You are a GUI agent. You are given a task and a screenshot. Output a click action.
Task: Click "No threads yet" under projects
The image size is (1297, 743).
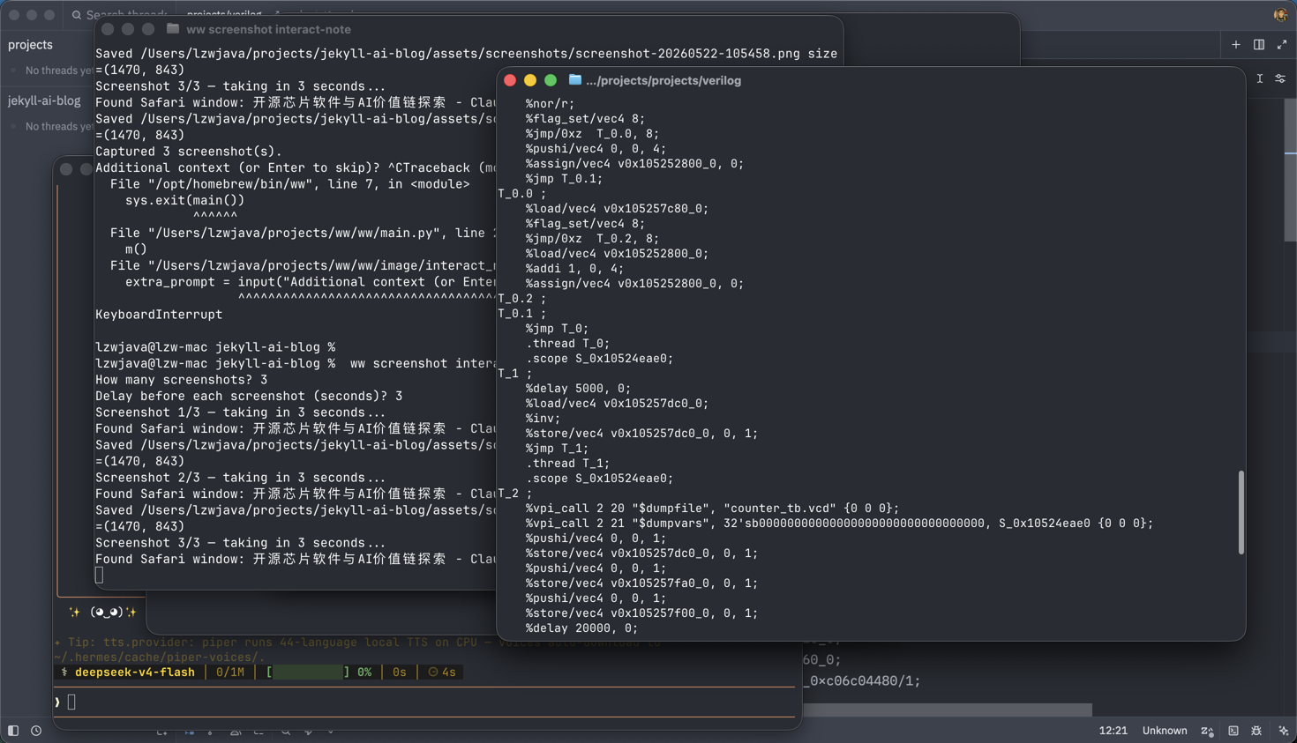click(58, 71)
